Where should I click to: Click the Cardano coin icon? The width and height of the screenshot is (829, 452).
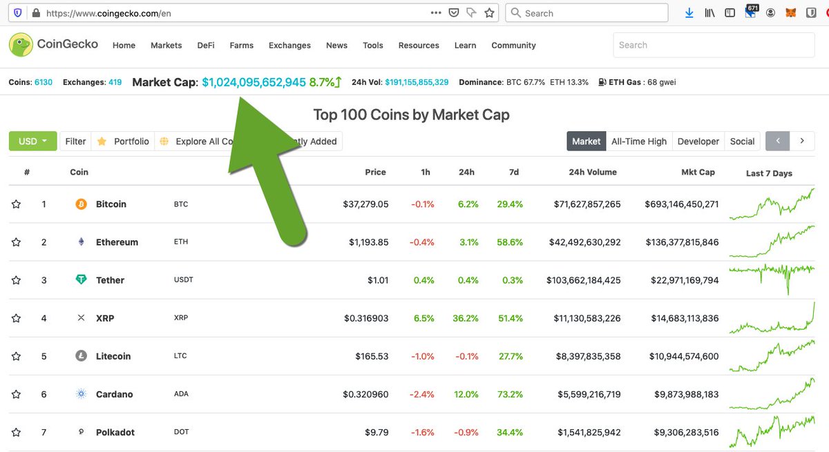(x=81, y=394)
